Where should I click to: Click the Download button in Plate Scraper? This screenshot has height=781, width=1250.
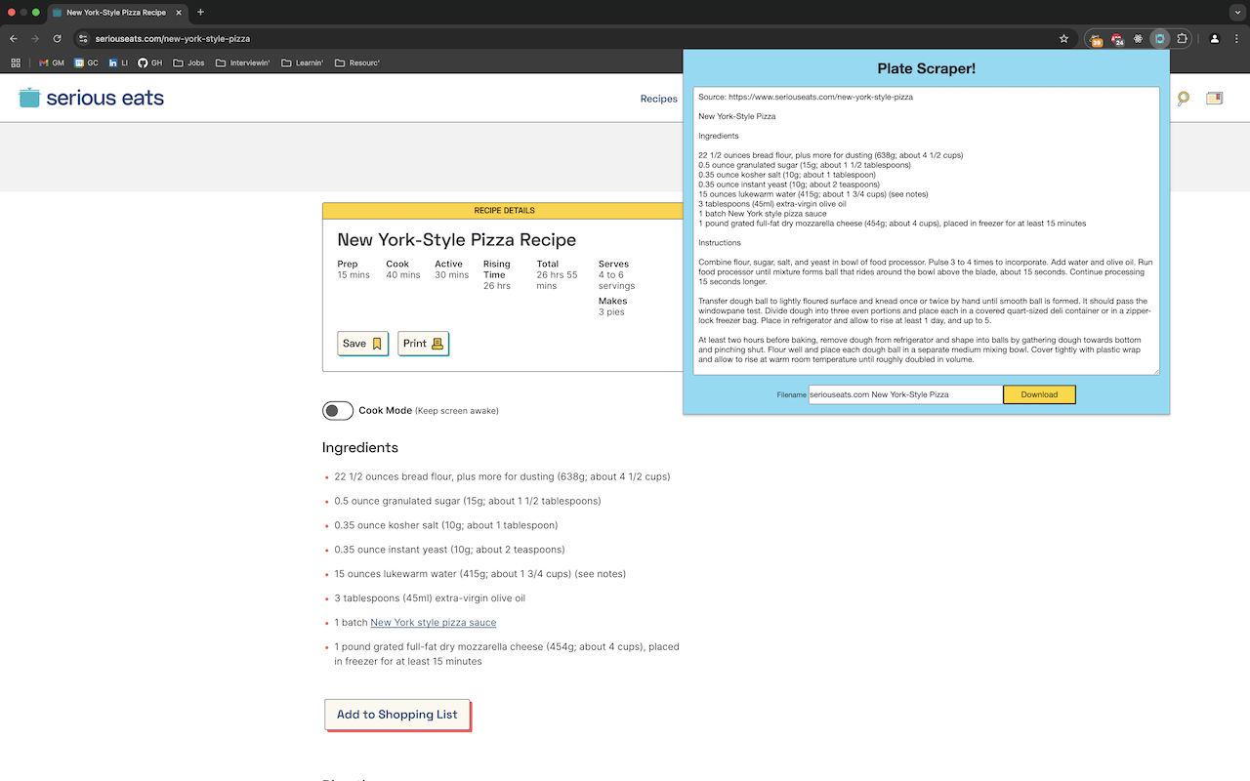(x=1039, y=394)
